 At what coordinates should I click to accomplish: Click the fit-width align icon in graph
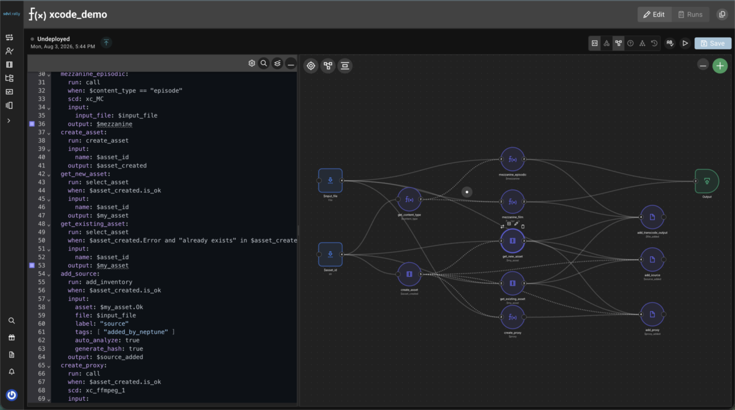(345, 65)
